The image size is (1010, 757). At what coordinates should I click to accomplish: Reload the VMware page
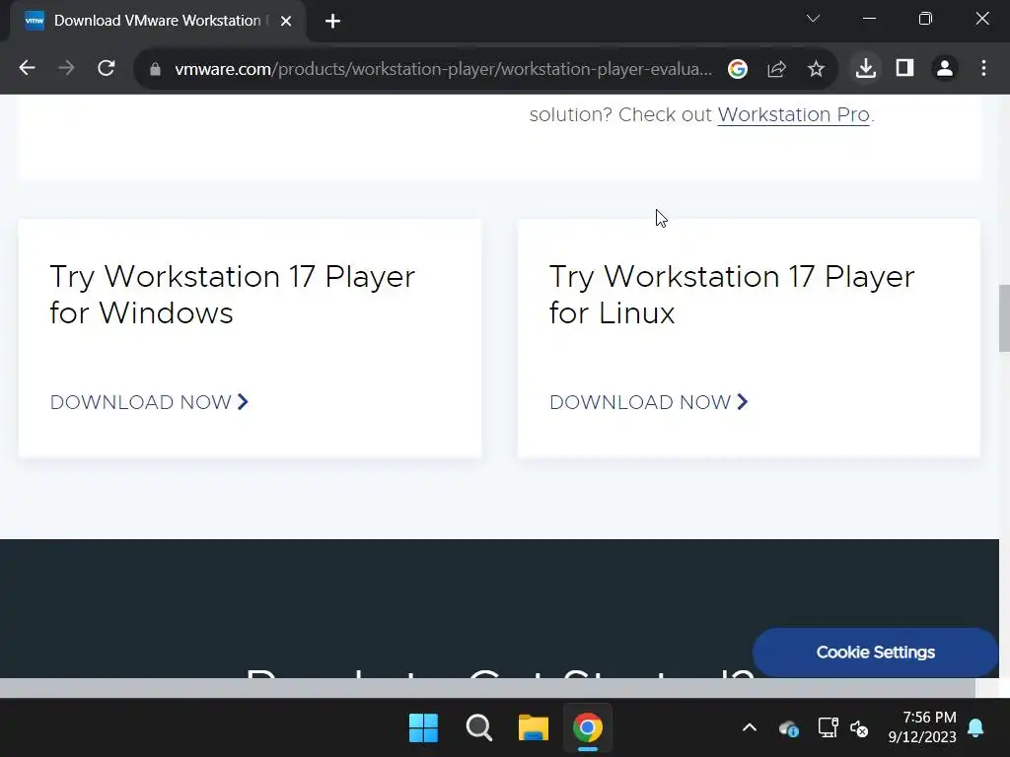click(x=107, y=68)
